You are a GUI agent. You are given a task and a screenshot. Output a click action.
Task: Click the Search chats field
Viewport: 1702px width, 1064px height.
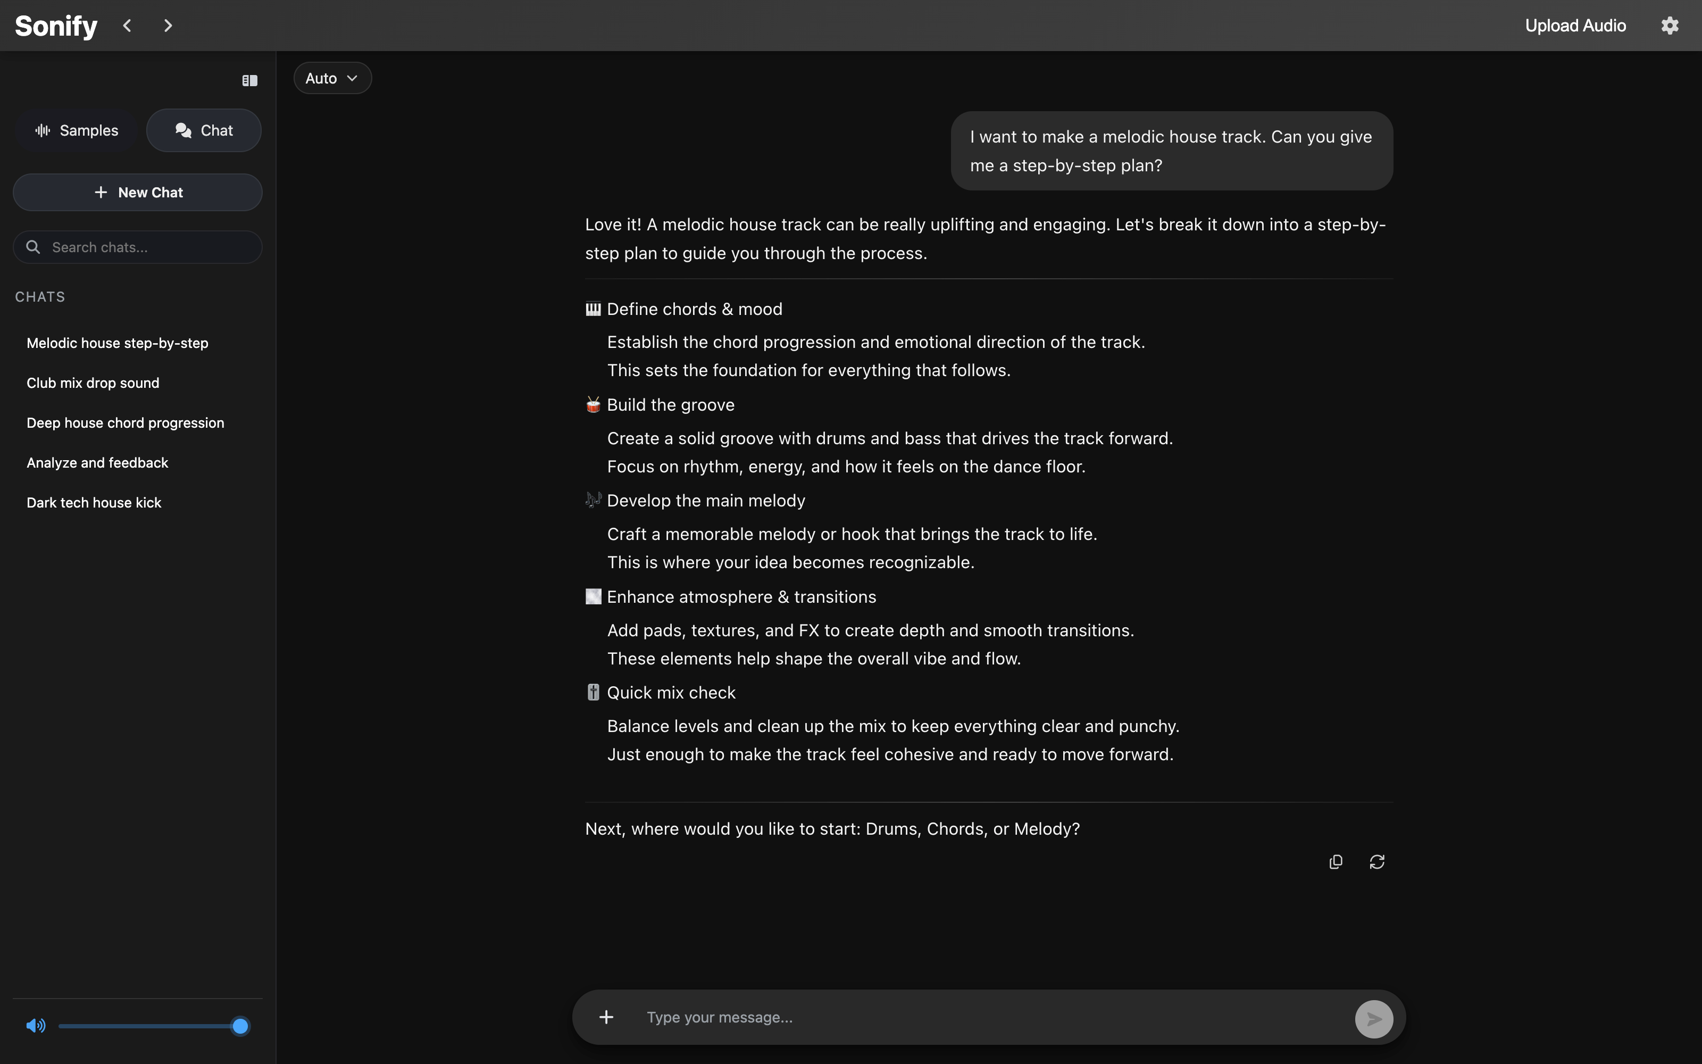[148, 248]
